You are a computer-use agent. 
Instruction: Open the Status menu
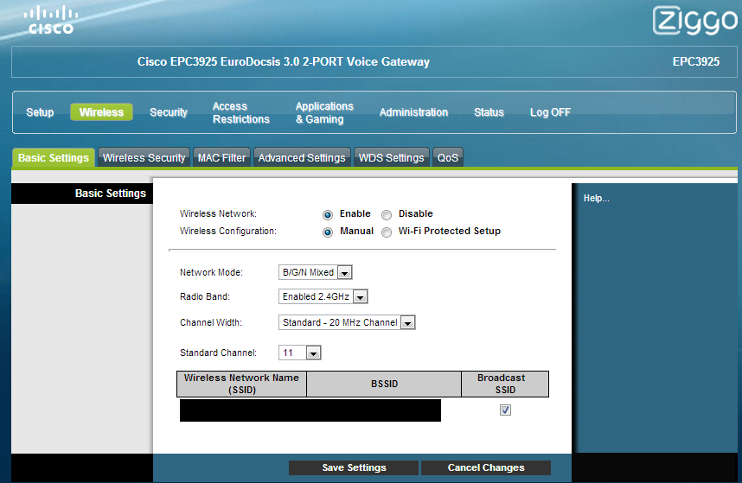[489, 112]
